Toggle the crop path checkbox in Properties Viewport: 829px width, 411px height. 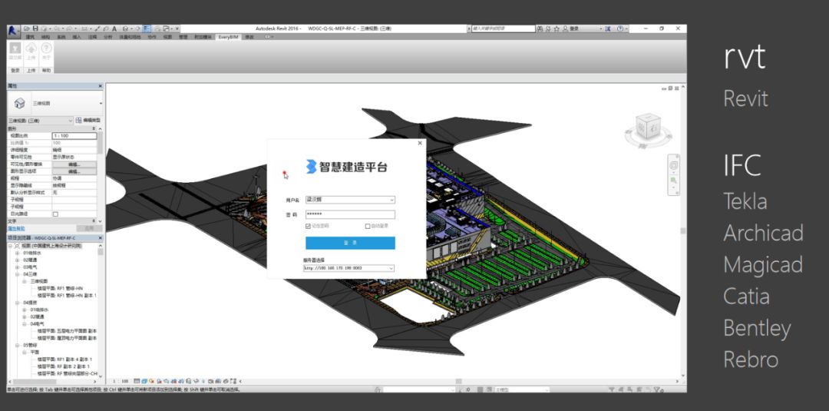55,214
